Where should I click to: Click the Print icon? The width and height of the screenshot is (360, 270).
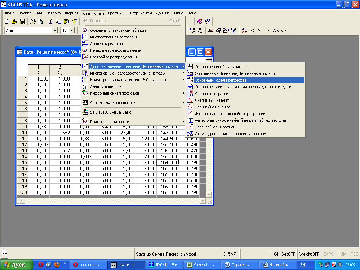point(33,21)
